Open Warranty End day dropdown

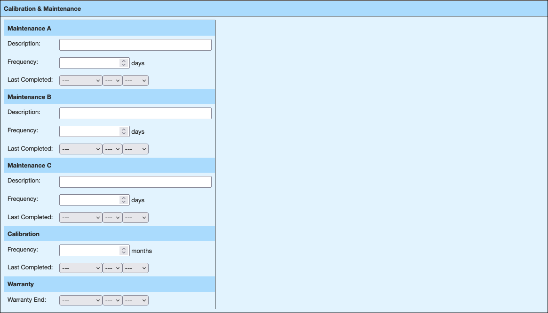[x=112, y=300]
